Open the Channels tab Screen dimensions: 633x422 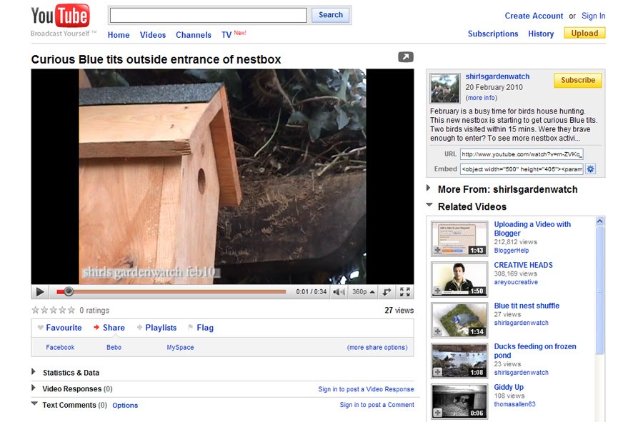point(194,35)
